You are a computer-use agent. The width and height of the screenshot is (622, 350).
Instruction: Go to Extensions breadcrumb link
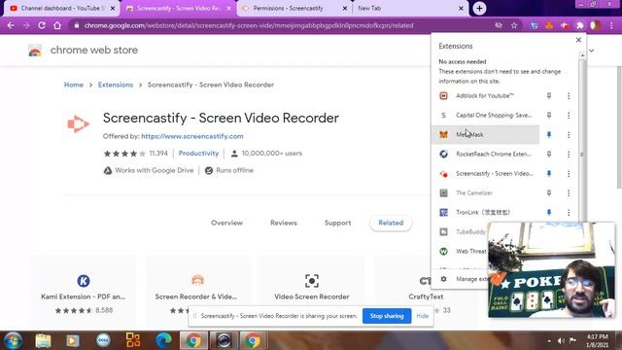click(x=116, y=85)
